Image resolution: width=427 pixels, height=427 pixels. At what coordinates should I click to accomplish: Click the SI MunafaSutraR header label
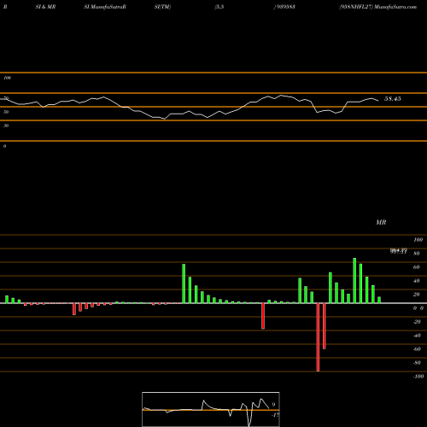[105, 7]
